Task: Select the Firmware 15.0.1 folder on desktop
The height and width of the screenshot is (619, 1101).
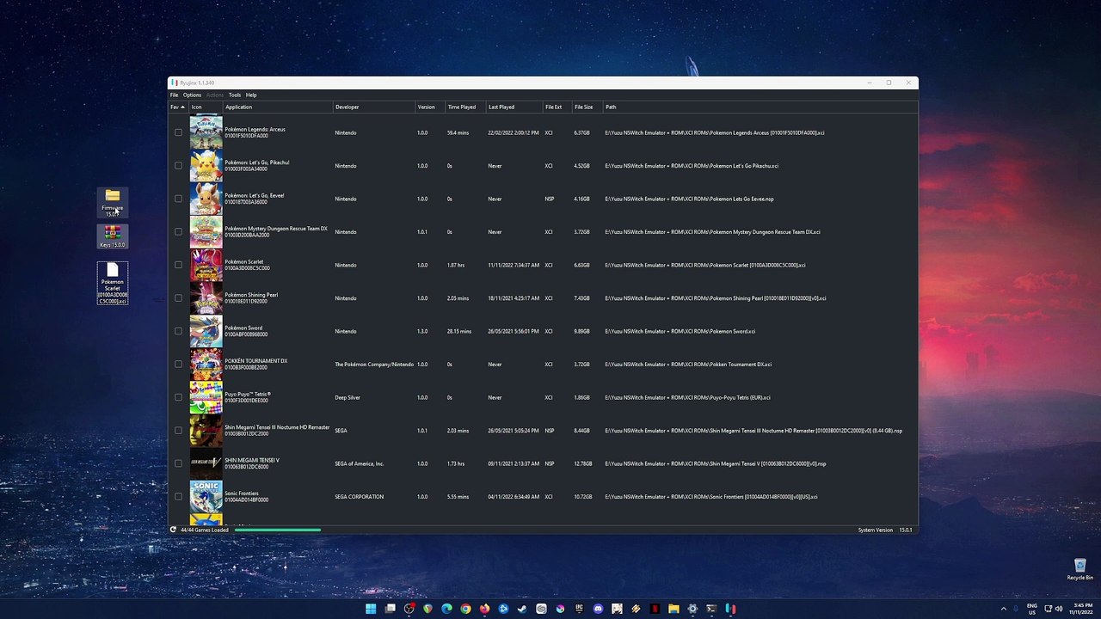Action: [x=113, y=202]
